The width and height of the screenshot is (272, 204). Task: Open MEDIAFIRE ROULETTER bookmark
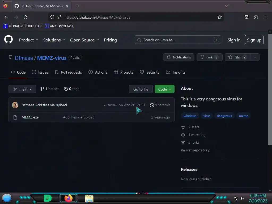[x=22, y=26]
